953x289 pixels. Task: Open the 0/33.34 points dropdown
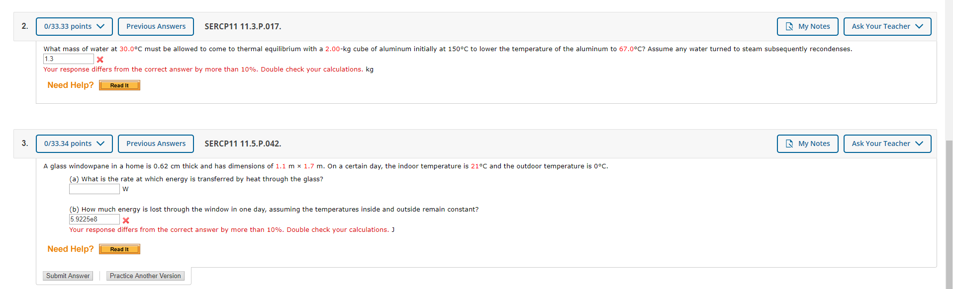pyautogui.click(x=74, y=144)
